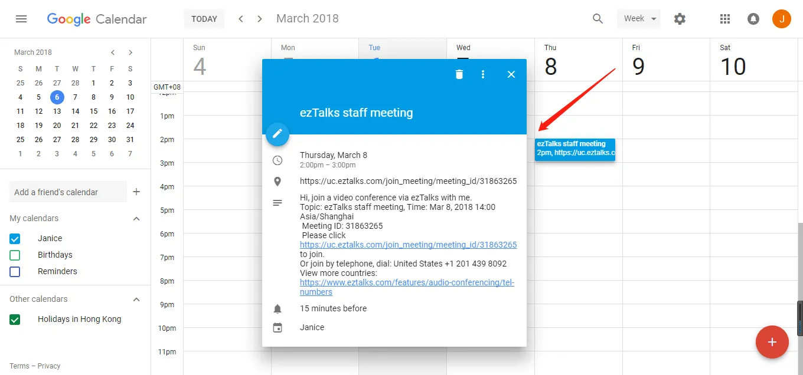Select day 20 in mini calendar
Image resolution: width=803 pixels, height=375 pixels.
pyautogui.click(x=57, y=126)
